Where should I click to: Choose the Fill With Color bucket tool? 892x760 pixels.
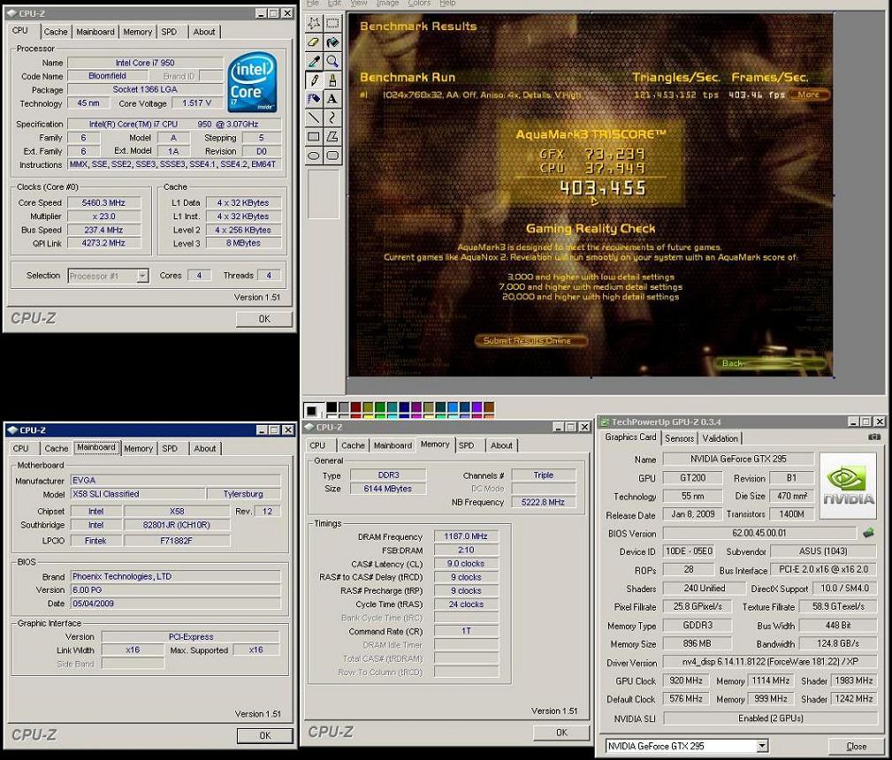tap(332, 42)
